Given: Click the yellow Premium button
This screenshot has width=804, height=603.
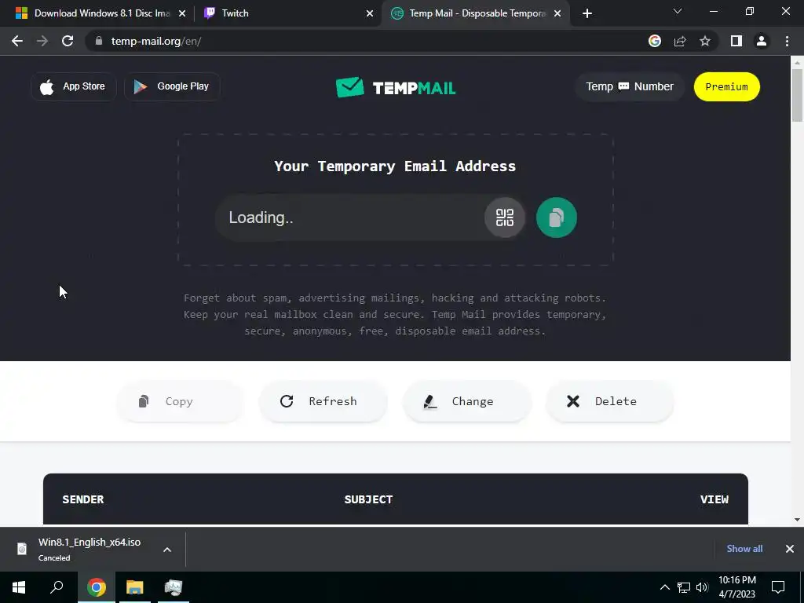Looking at the screenshot, I should tap(726, 86).
